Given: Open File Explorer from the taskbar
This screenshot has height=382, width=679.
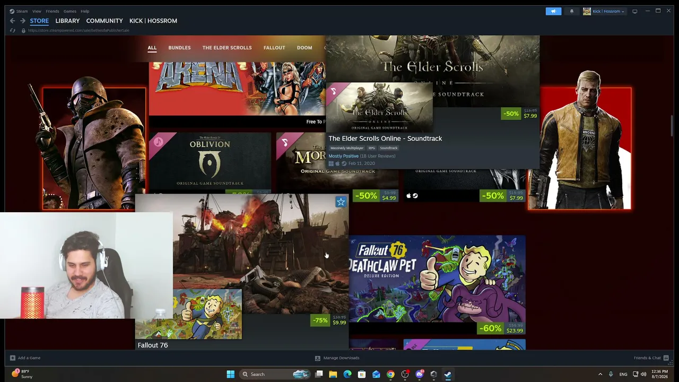Looking at the screenshot, I should [333, 374].
